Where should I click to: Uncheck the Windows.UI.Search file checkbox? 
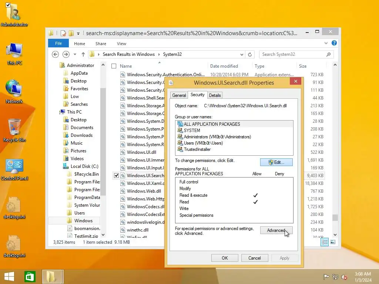(116, 176)
